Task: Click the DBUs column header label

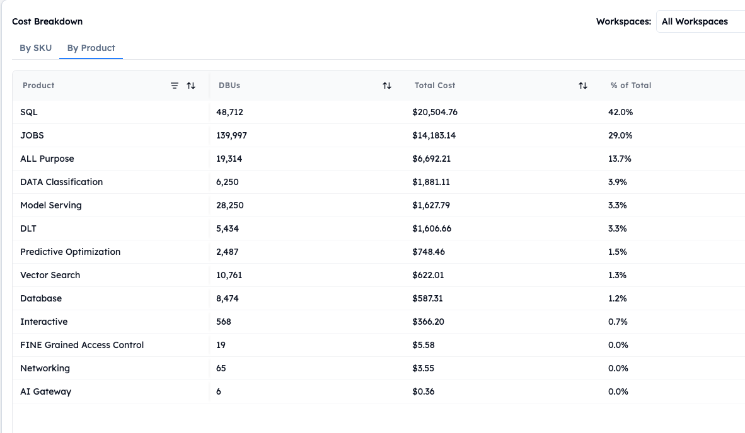Action: [x=229, y=86]
